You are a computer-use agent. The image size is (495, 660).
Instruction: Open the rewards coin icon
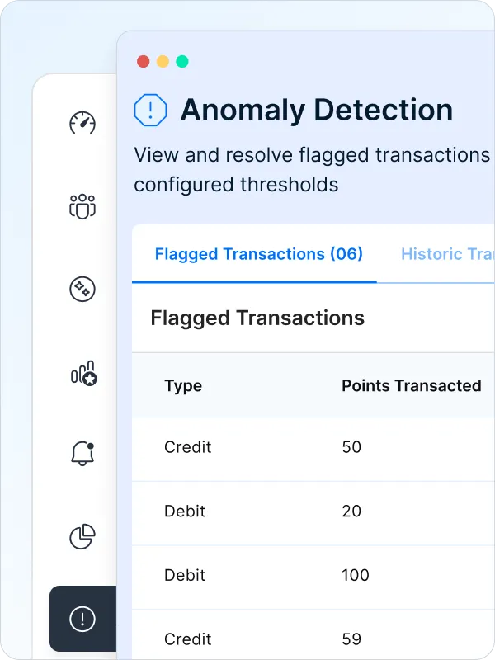point(82,289)
